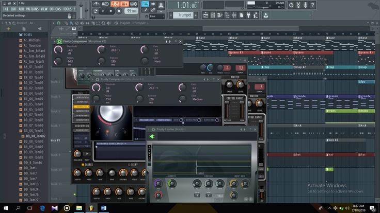Select the playlist mute tool icon
Image resolution: width=380 pixels, height=213 pixels.
82,23
